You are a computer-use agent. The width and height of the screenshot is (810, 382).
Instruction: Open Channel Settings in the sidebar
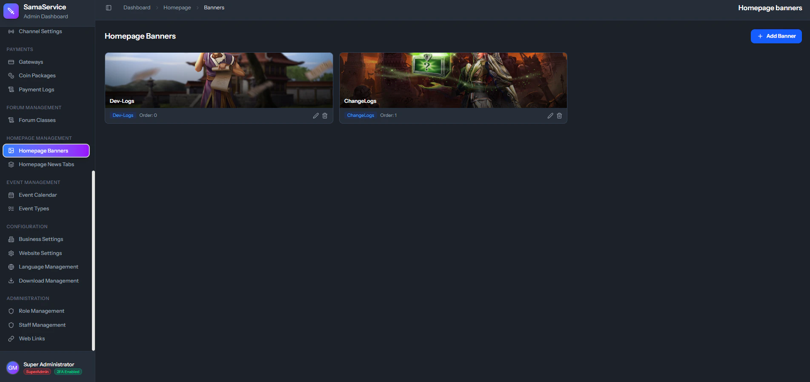click(46, 31)
